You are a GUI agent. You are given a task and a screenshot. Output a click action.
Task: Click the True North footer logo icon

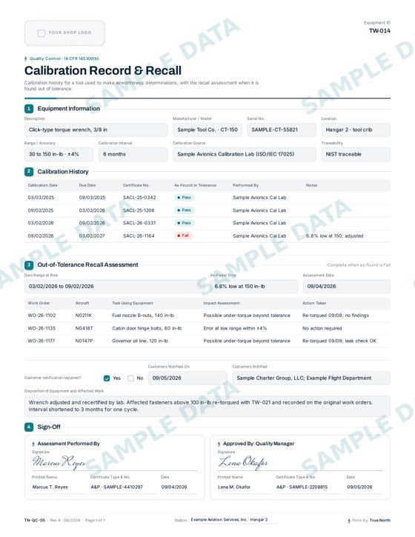(x=349, y=521)
